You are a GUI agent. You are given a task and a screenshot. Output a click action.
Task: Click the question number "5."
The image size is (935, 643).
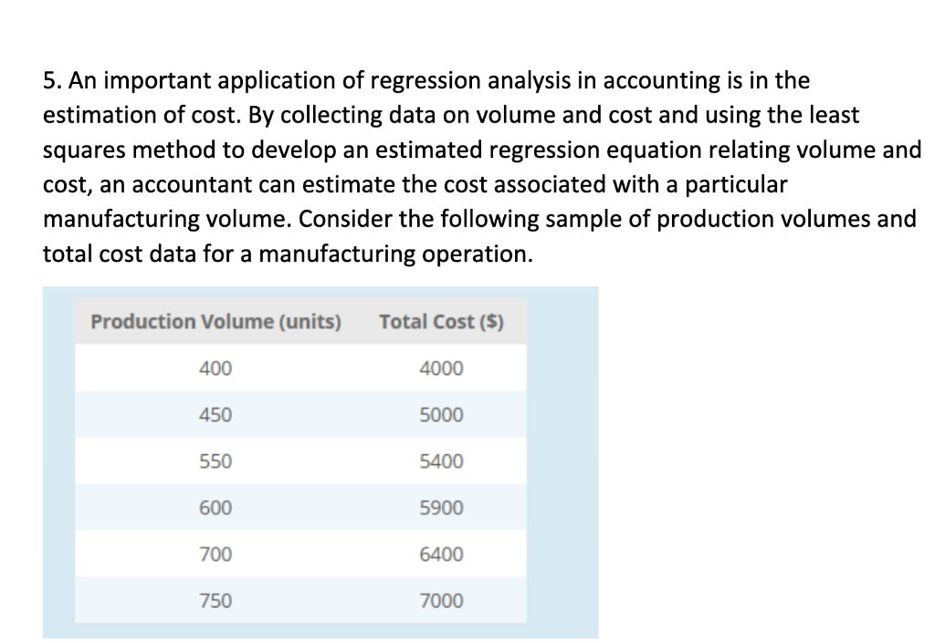click(51, 80)
